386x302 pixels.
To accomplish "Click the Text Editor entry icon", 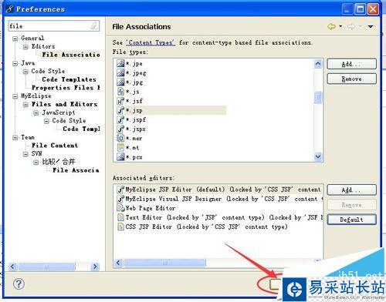I will coord(120,217).
